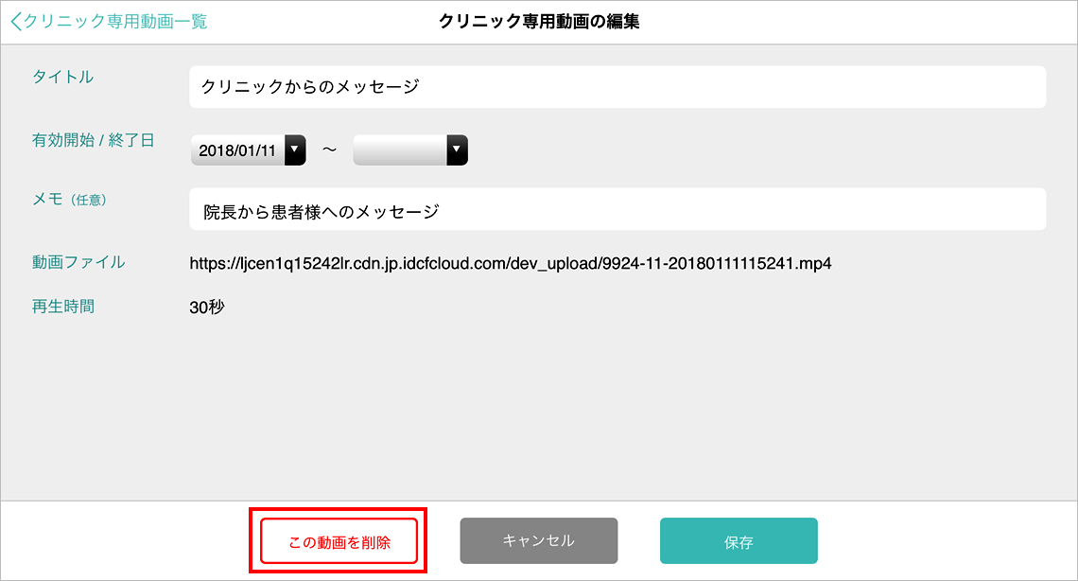Click the 再生時間 label
This screenshot has width=1078, height=581.
[x=63, y=306]
